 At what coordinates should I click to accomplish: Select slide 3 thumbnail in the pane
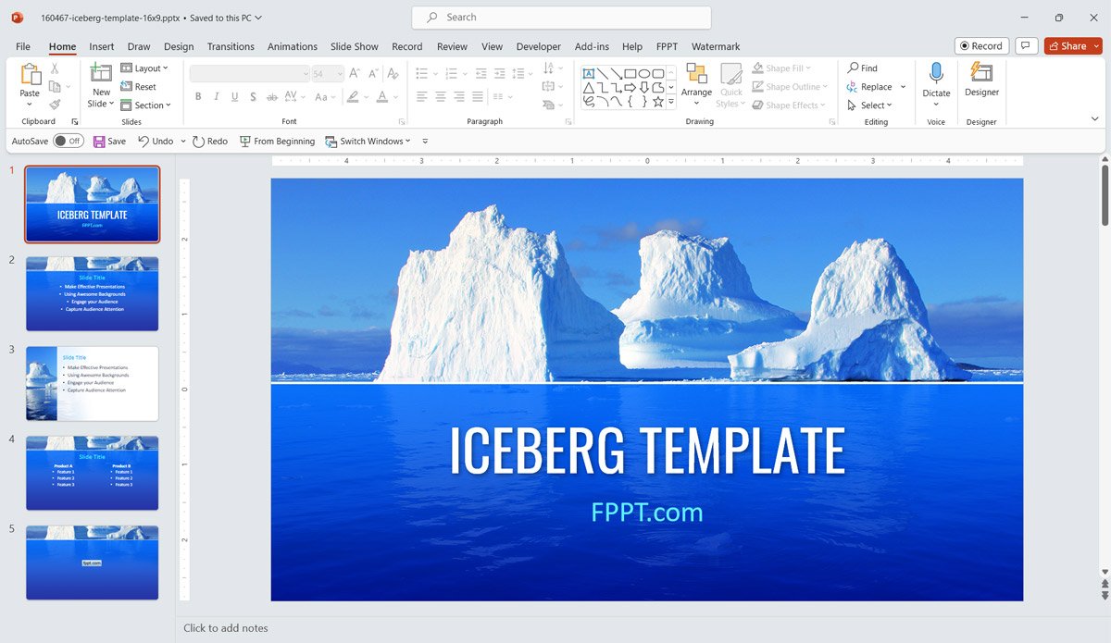(92, 382)
